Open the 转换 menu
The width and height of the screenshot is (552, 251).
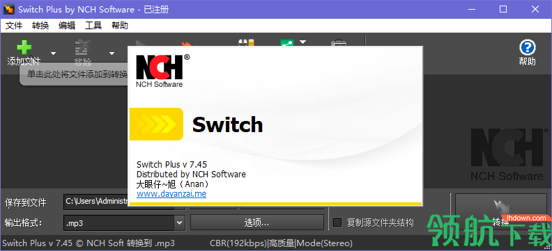[40, 26]
